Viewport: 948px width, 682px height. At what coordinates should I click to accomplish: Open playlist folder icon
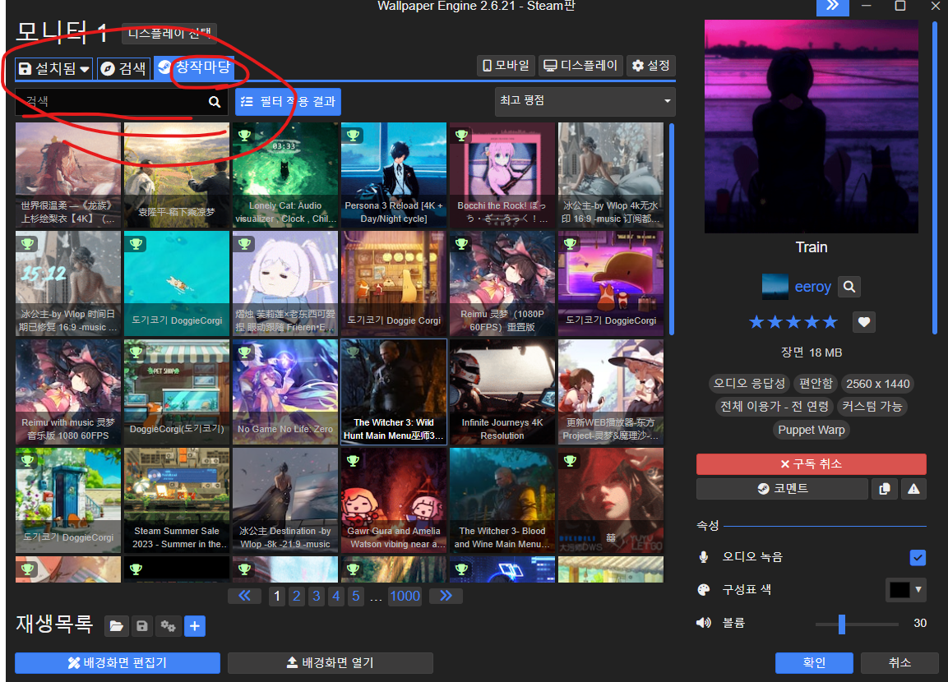[x=116, y=626]
